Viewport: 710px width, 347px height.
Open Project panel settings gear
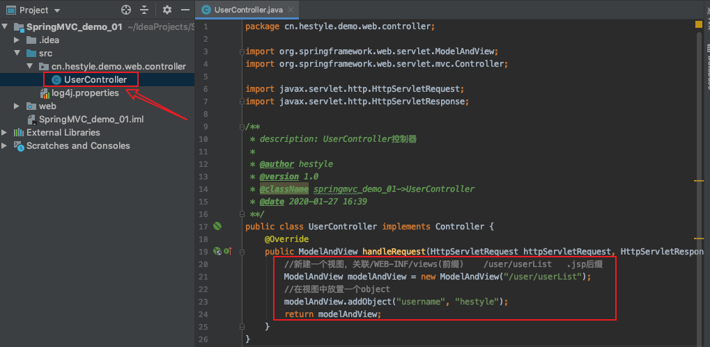(167, 10)
